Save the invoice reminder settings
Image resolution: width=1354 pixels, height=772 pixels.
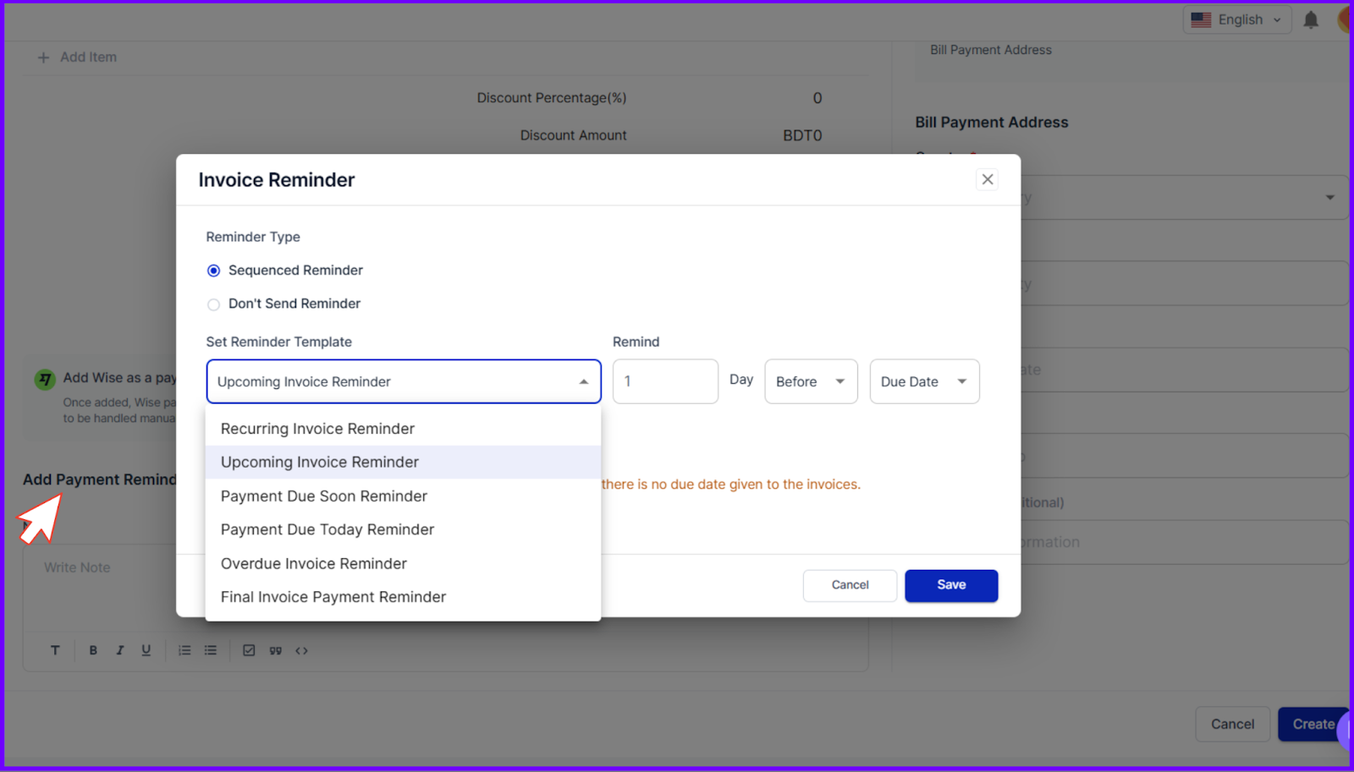pyautogui.click(x=950, y=585)
